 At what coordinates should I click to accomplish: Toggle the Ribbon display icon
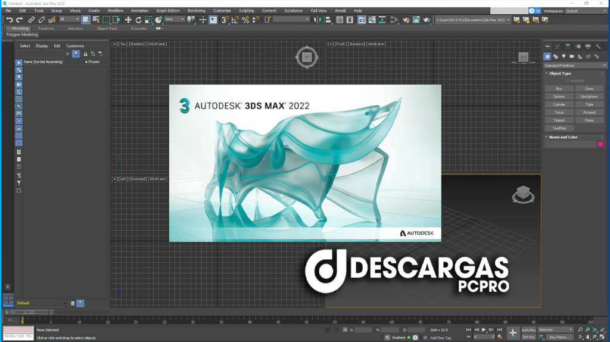click(362, 20)
